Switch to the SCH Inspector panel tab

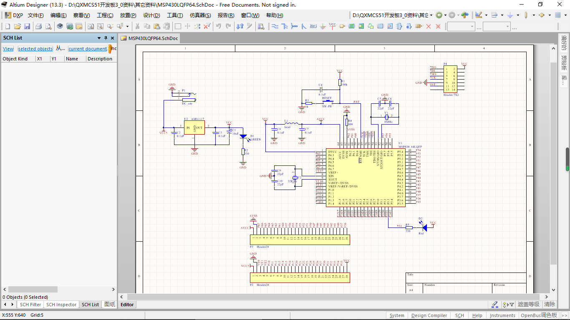click(61, 305)
